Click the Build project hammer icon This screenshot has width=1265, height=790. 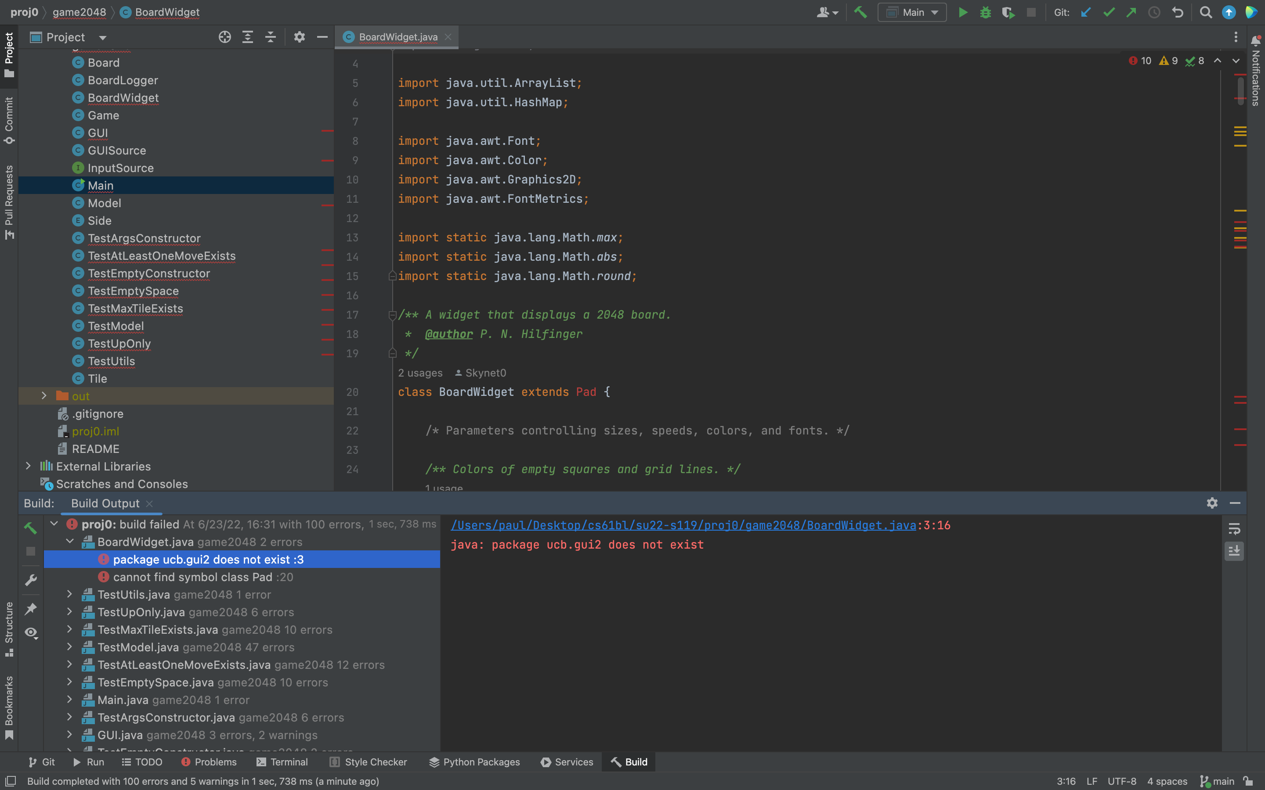(860, 12)
